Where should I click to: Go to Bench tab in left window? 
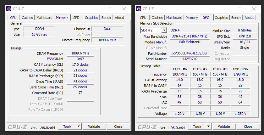coord(106,18)
